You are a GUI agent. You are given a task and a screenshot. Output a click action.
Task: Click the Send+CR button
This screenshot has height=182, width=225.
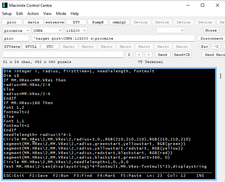(182, 55)
